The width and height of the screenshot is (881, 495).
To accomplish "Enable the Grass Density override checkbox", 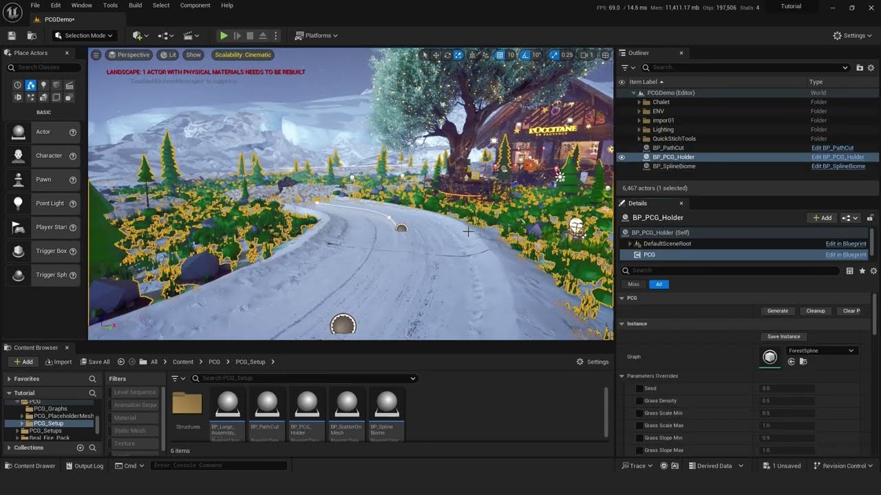I will tap(639, 401).
